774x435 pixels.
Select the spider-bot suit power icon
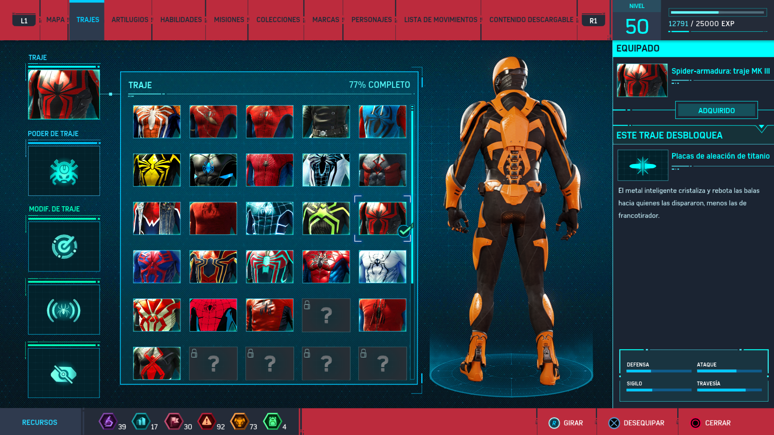[64, 171]
